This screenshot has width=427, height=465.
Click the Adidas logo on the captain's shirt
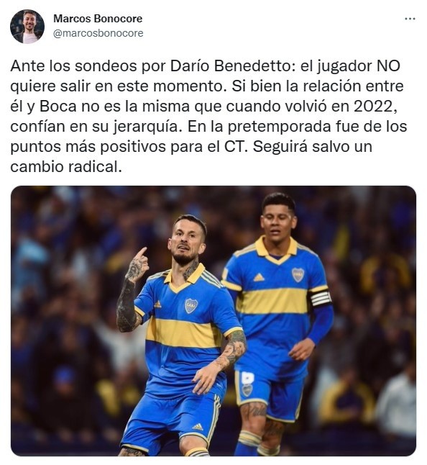pyautogui.click(x=259, y=278)
